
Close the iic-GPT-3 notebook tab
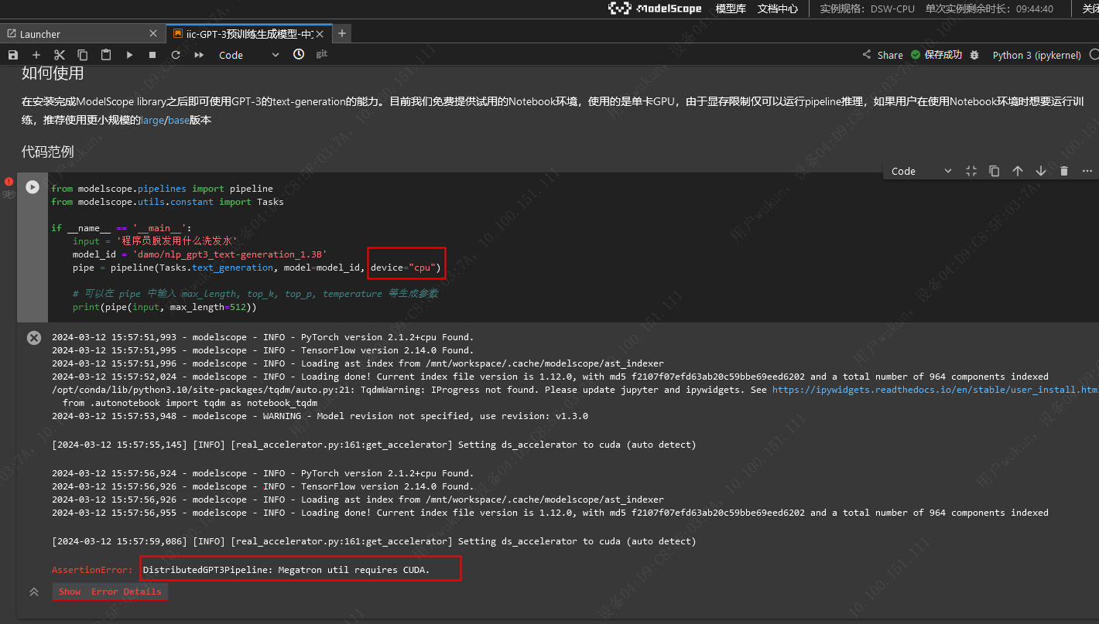[321, 34]
